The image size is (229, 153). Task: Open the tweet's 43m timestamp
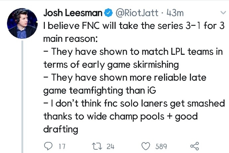(174, 13)
